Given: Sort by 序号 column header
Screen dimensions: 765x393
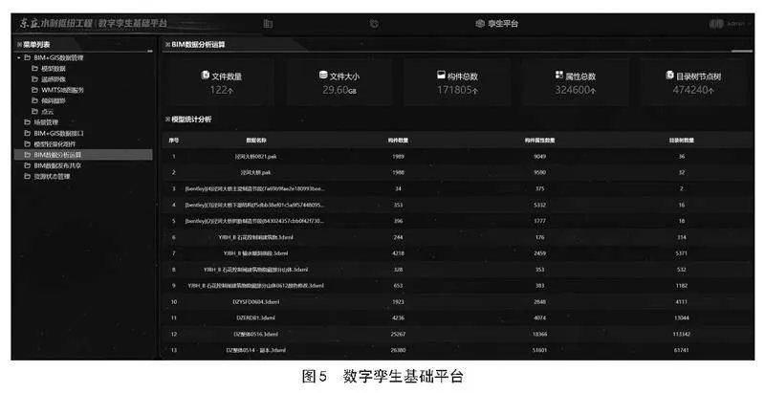Looking at the screenshot, I should click(x=174, y=140).
